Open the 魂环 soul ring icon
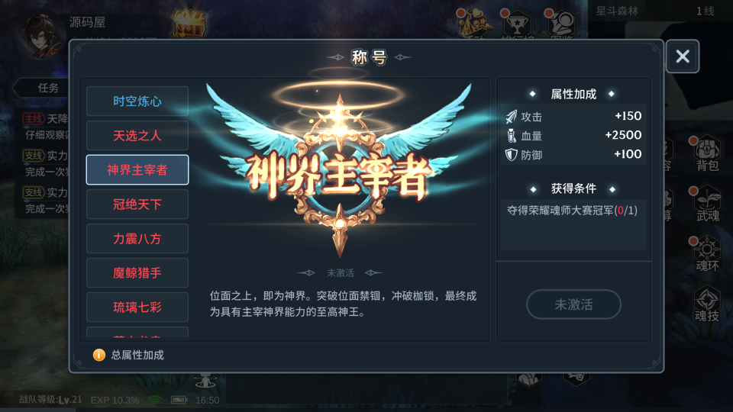The width and height of the screenshot is (733, 412). point(706,253)
